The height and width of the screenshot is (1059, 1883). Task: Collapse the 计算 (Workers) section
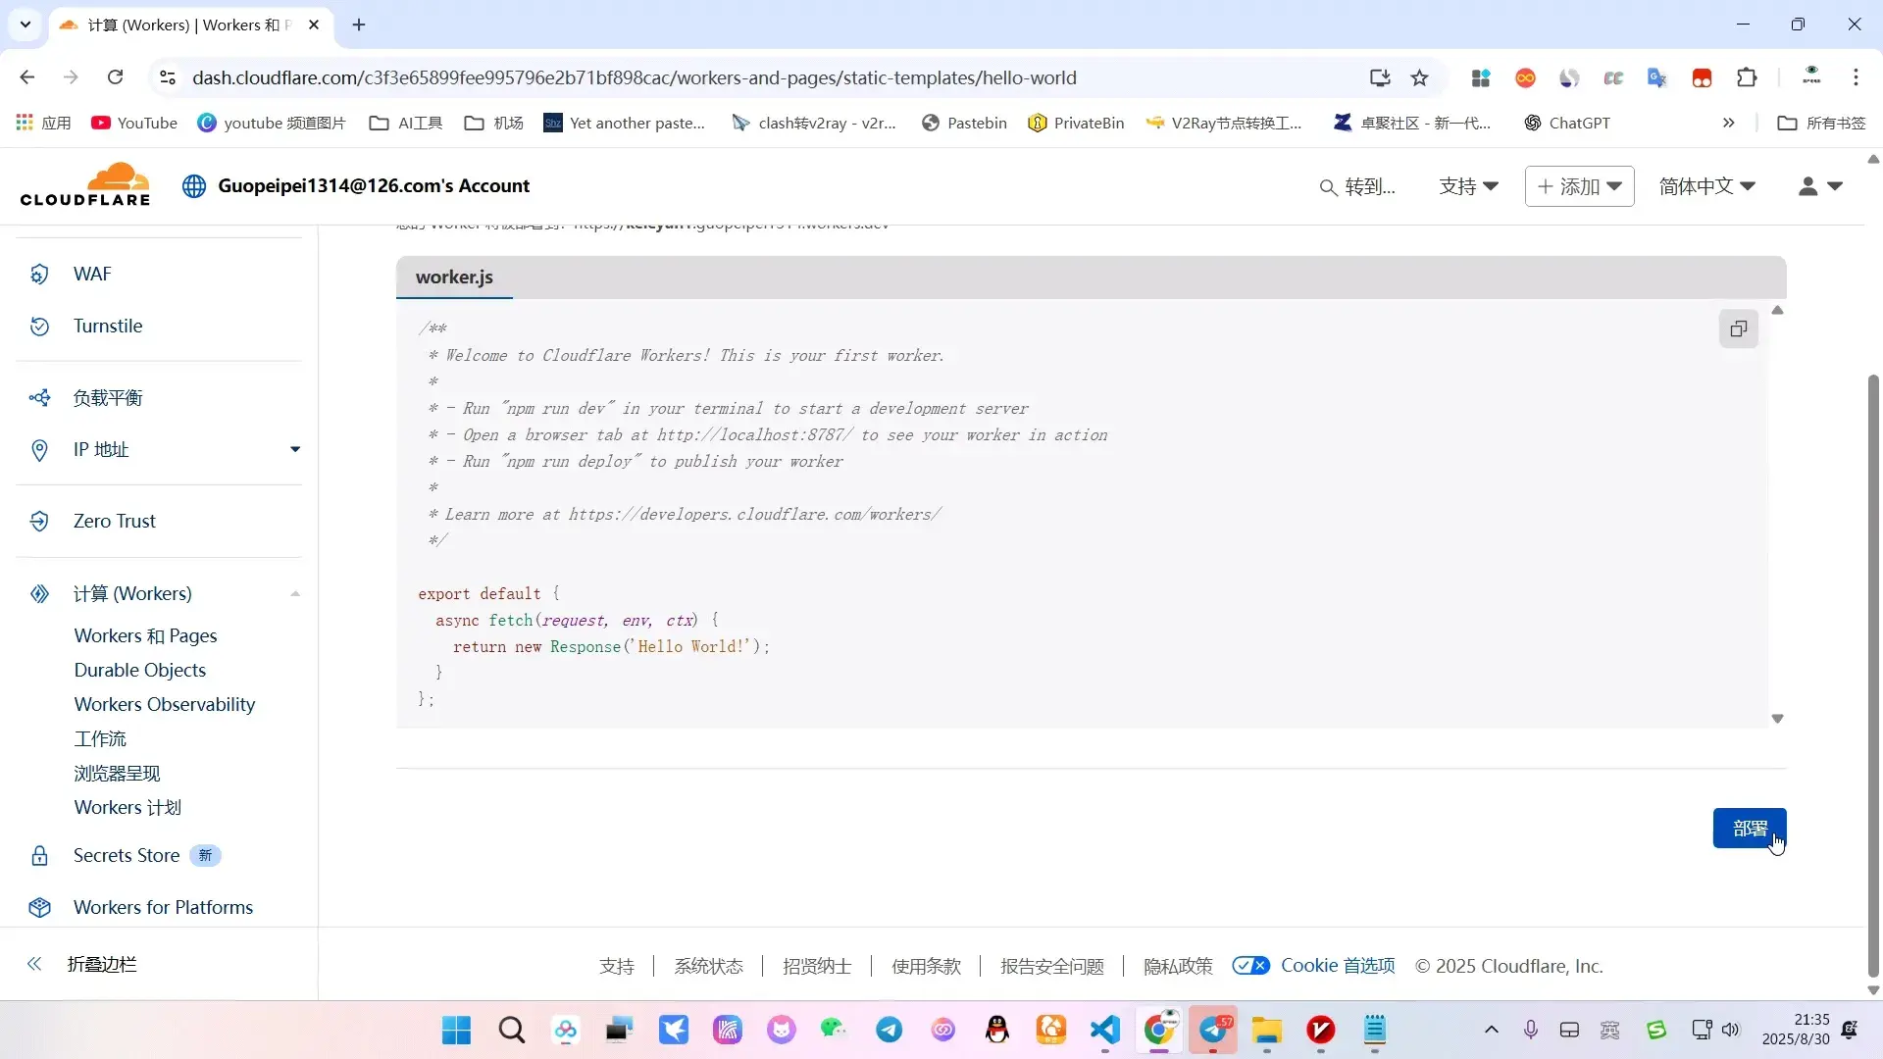[x=295, y=594]
